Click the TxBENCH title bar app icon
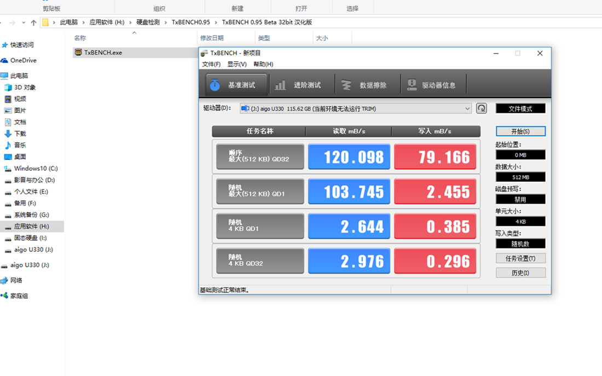 click(x=204, y=53)
